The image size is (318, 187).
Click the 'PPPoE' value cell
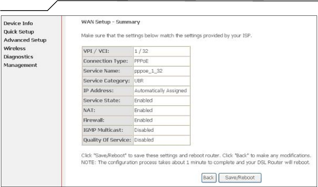point(162,61)
